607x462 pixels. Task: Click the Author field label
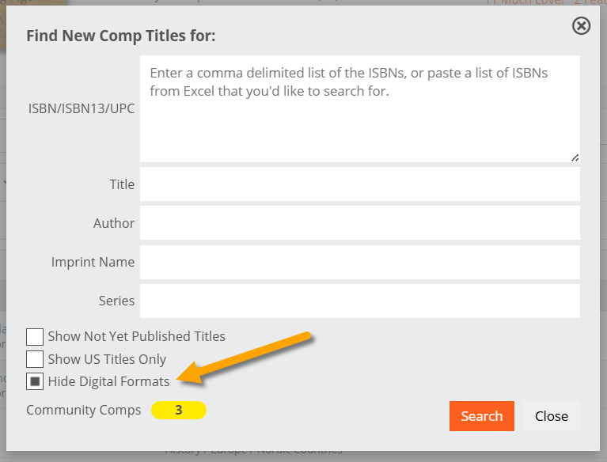pyautogui.click(x=114, y=223)
